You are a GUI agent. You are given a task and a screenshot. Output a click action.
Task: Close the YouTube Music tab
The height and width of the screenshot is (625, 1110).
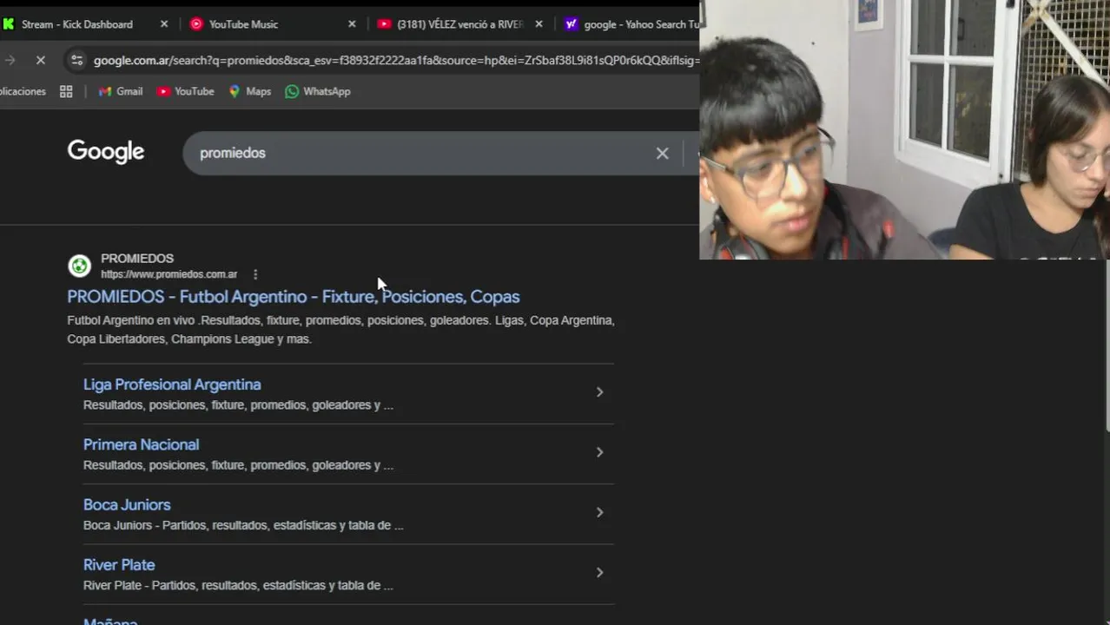click(x=352, y=24)
